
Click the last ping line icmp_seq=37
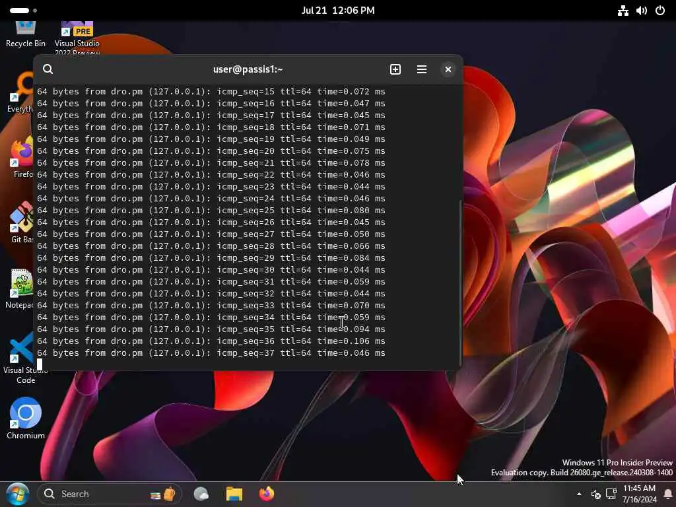click(211, 353)
